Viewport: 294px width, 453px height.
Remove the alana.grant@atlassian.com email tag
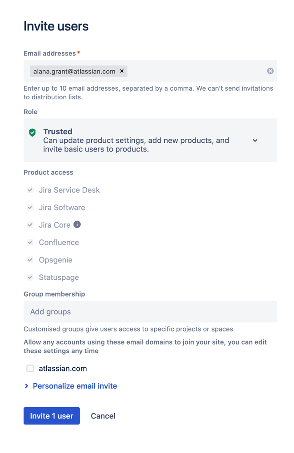[x=122, y=71]
